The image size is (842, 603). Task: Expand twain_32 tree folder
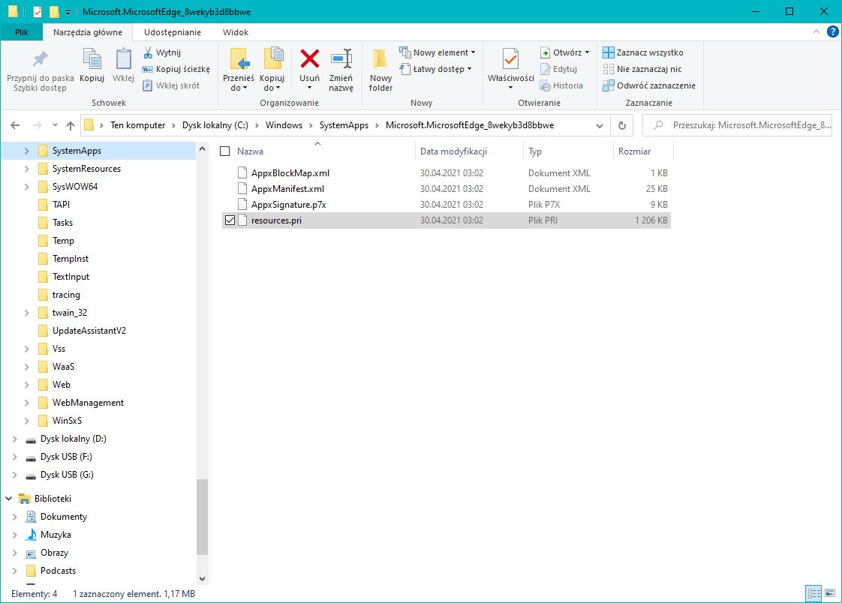(x=26, y=313)
